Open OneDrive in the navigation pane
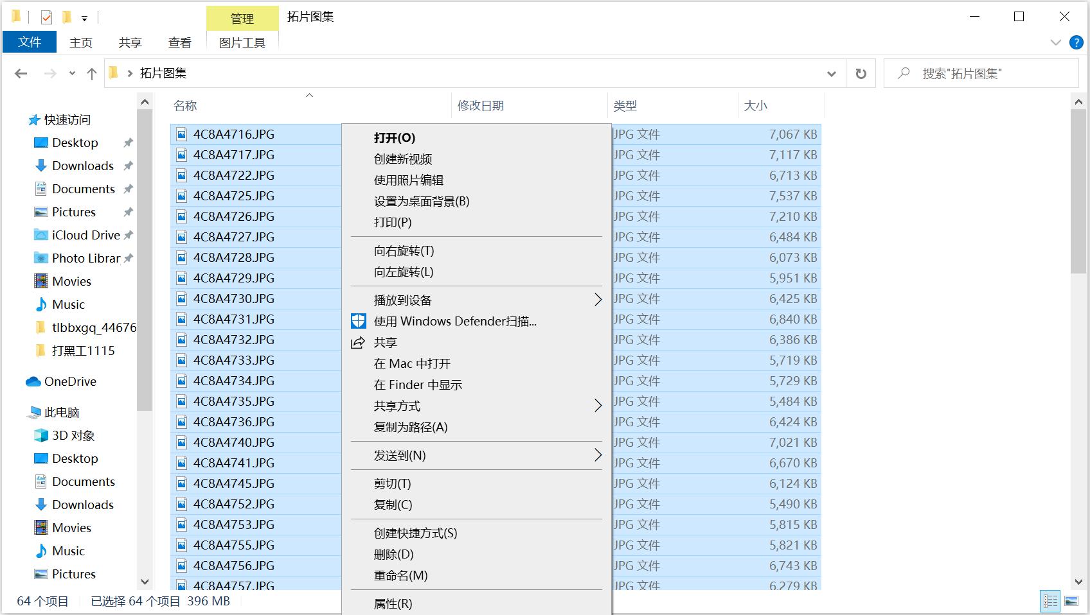The width and height of the screenshot is (1090, 615). 69,381
